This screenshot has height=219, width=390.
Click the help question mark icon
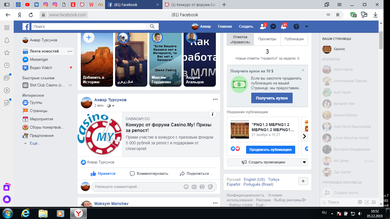pyautogui.click(x=296, y=27)
